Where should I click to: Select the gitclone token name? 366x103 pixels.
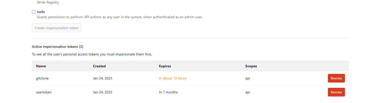pyautogui.click(x=42, y=78)
